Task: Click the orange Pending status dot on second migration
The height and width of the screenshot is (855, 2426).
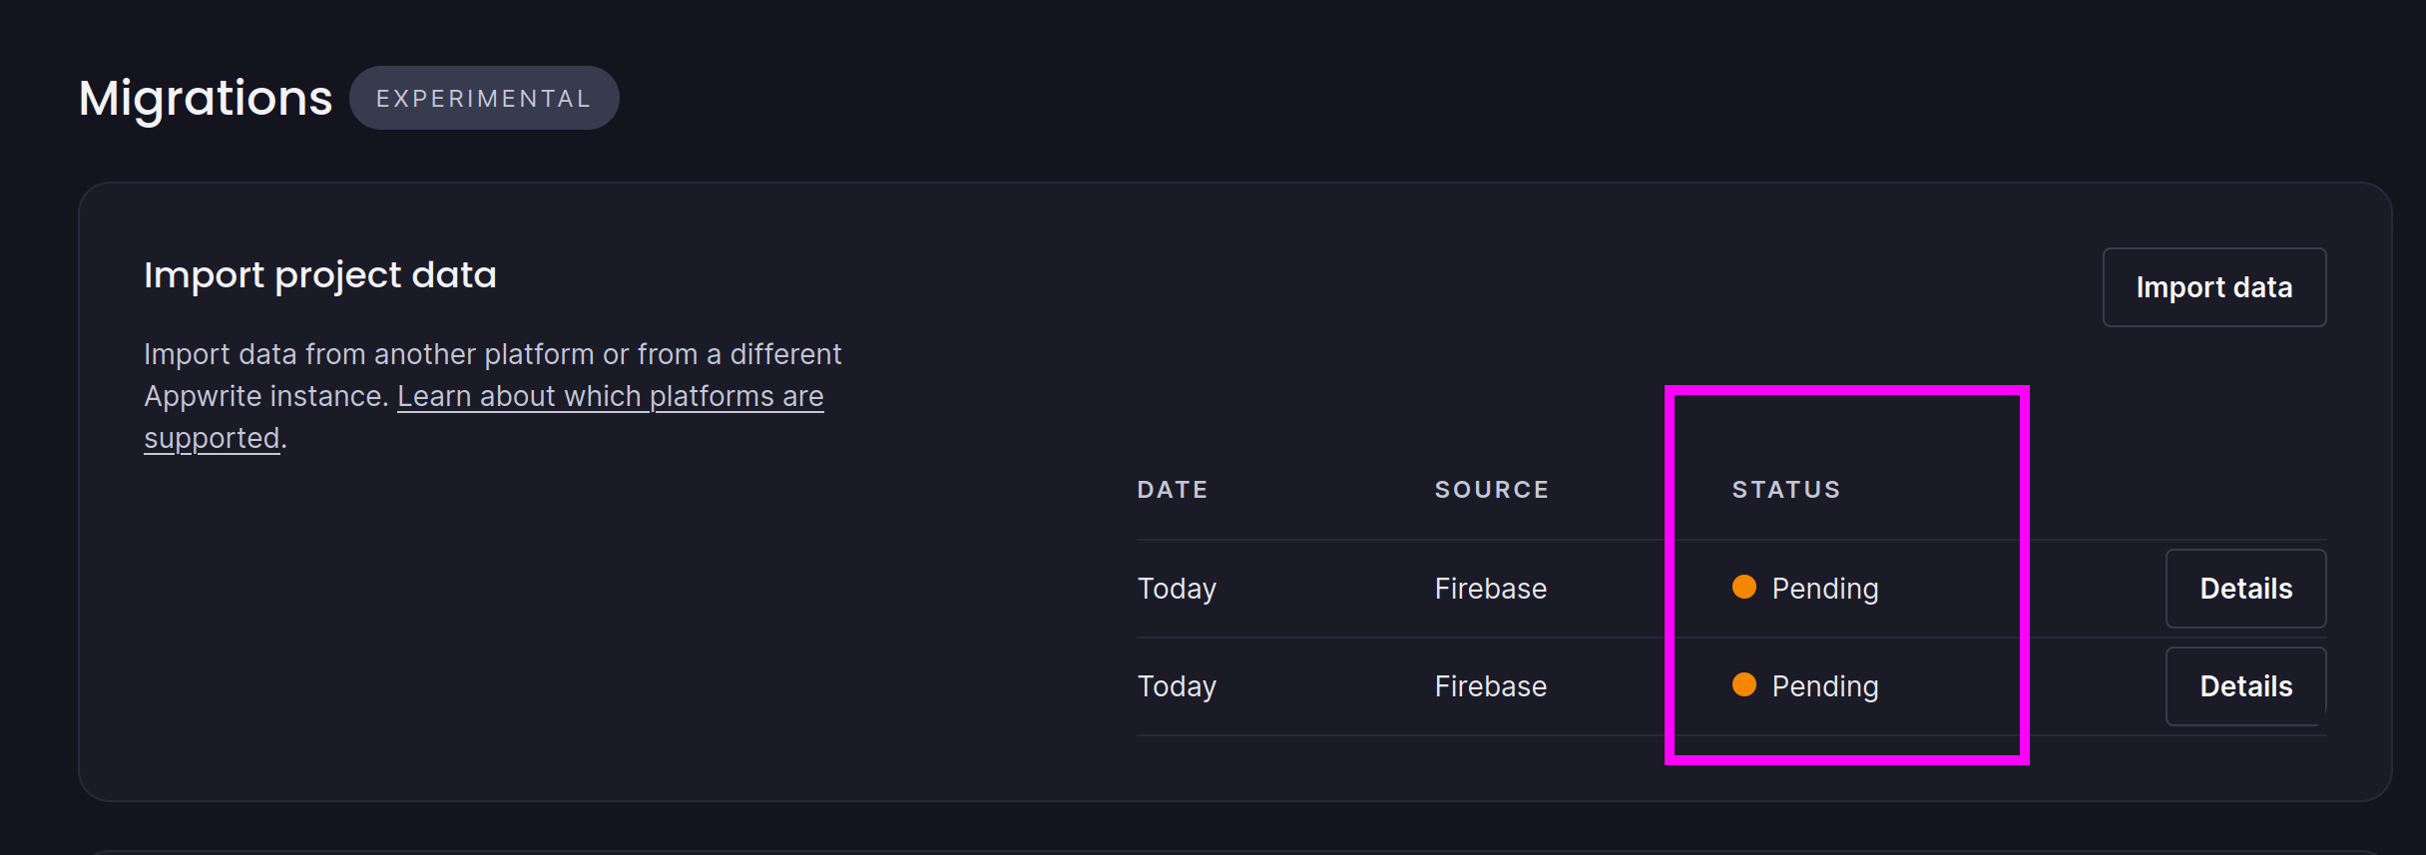Action: click(1744, 685)
